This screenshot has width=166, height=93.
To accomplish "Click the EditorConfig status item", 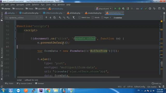I will tap(140, 87).
